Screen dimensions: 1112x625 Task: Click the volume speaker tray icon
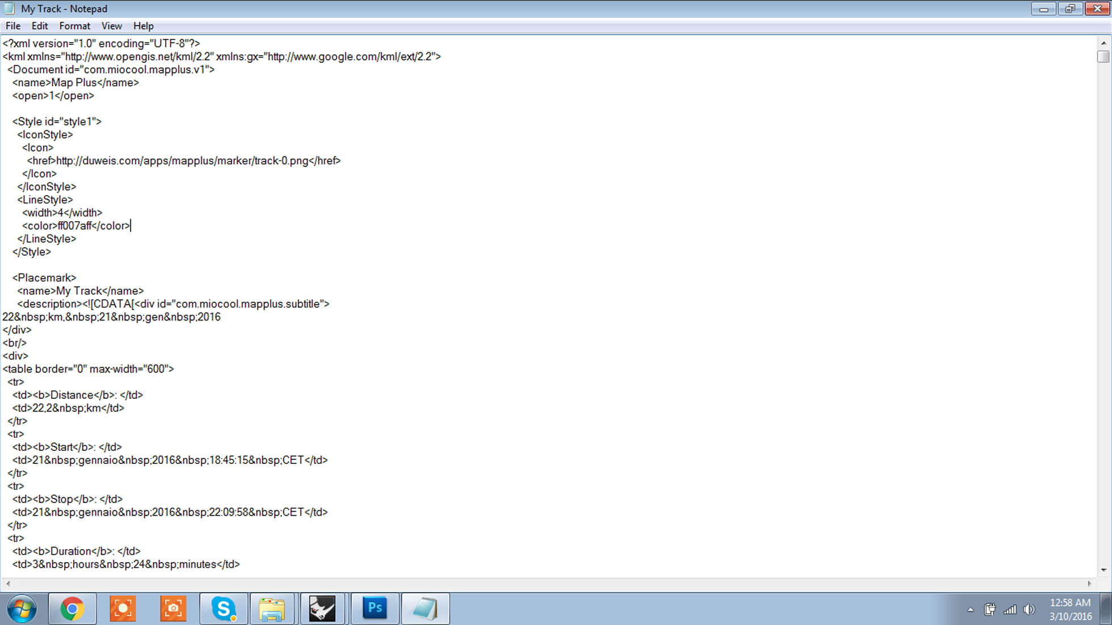(1029, 610)
